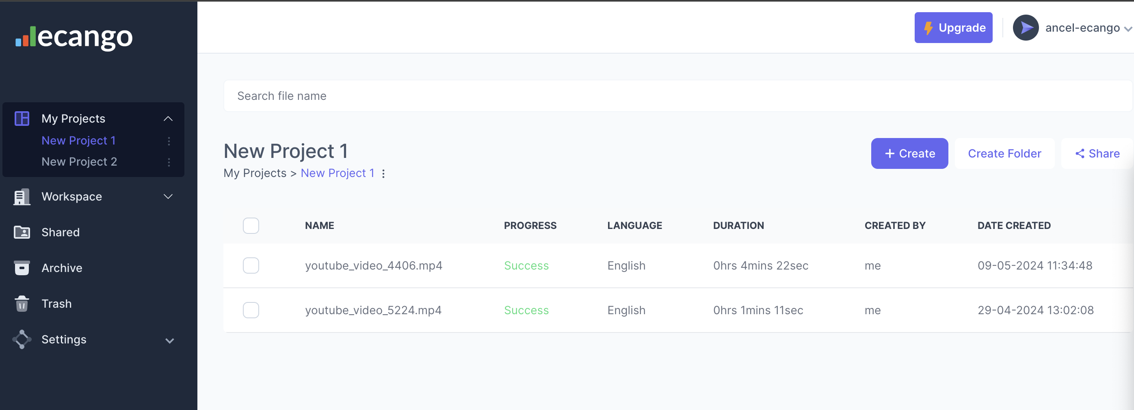1134x410 pixels.
Task: Open Trash via its trashcan icon
Action: (22, 304)
